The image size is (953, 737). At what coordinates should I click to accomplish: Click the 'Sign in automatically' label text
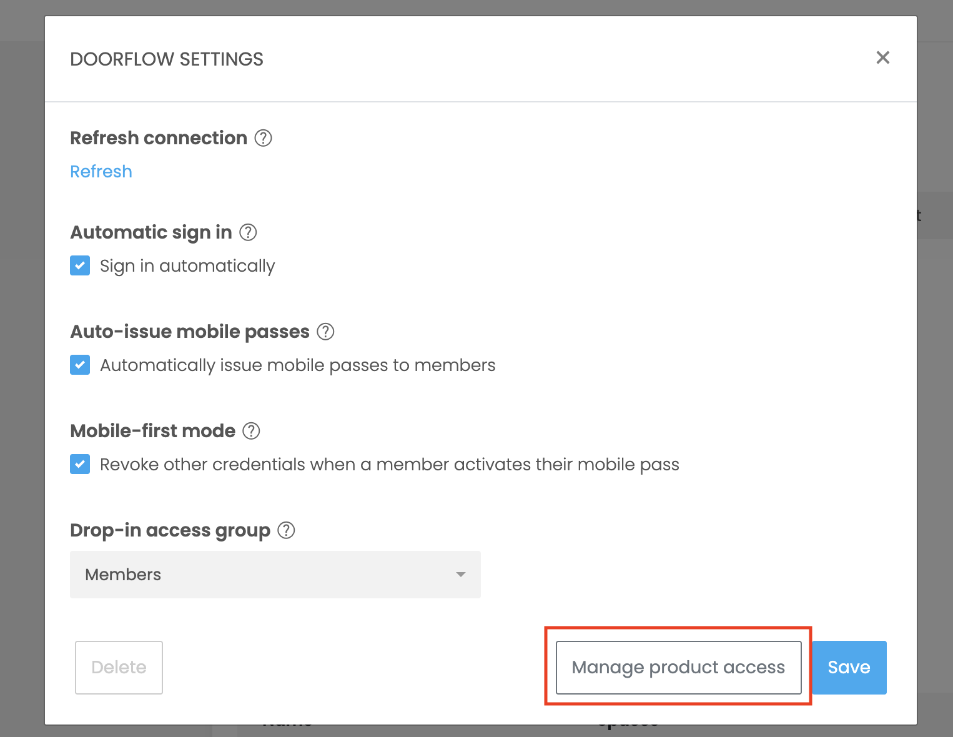pyautogui.click(x=187, y=266)
